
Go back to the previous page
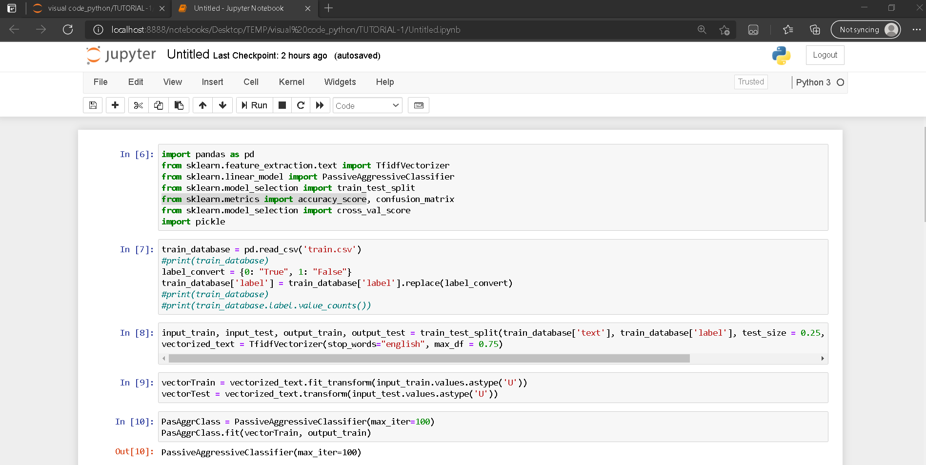tap(14, 30)
